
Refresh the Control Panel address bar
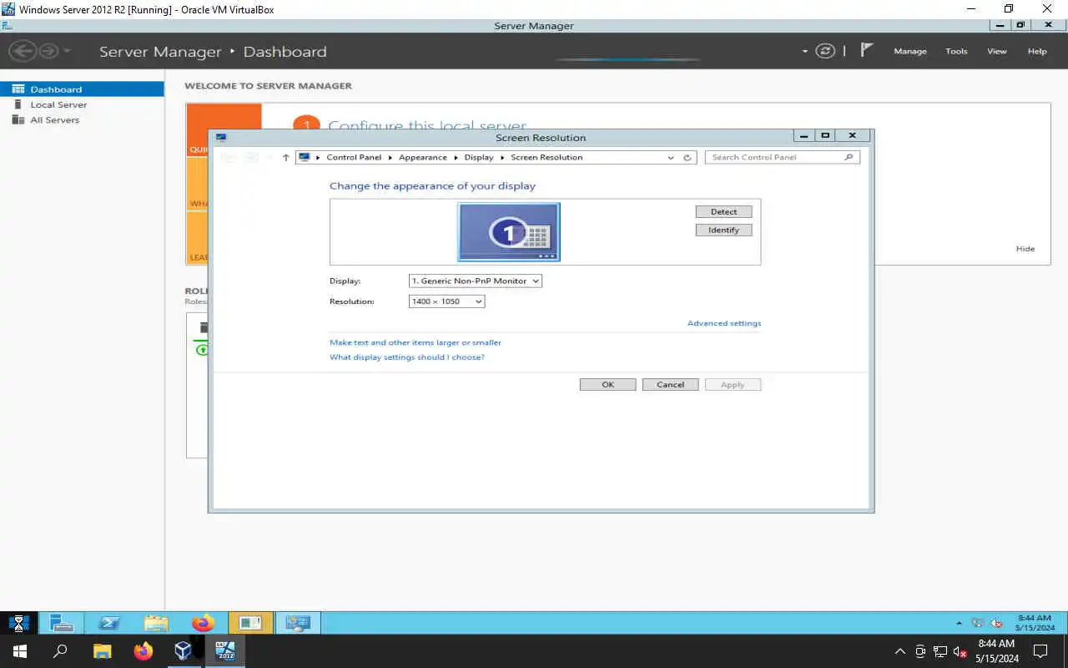tap(688, 157)
